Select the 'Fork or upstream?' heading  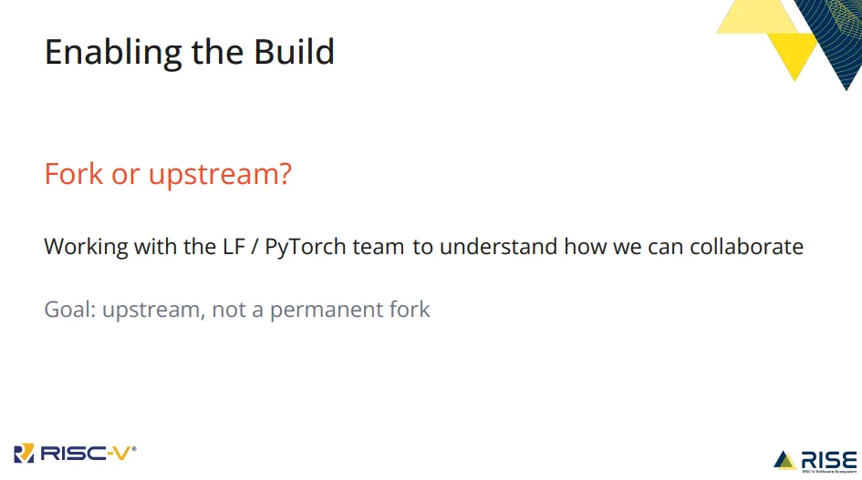[168, 174]
